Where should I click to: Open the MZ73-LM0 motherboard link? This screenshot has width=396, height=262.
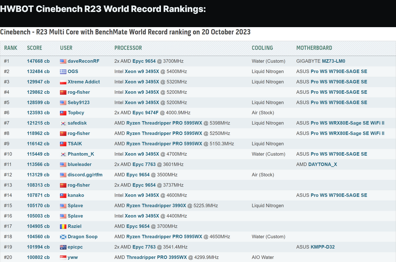pos(333,61)
